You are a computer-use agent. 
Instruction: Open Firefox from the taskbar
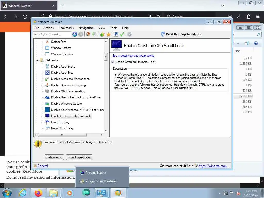tap(38, 193)
